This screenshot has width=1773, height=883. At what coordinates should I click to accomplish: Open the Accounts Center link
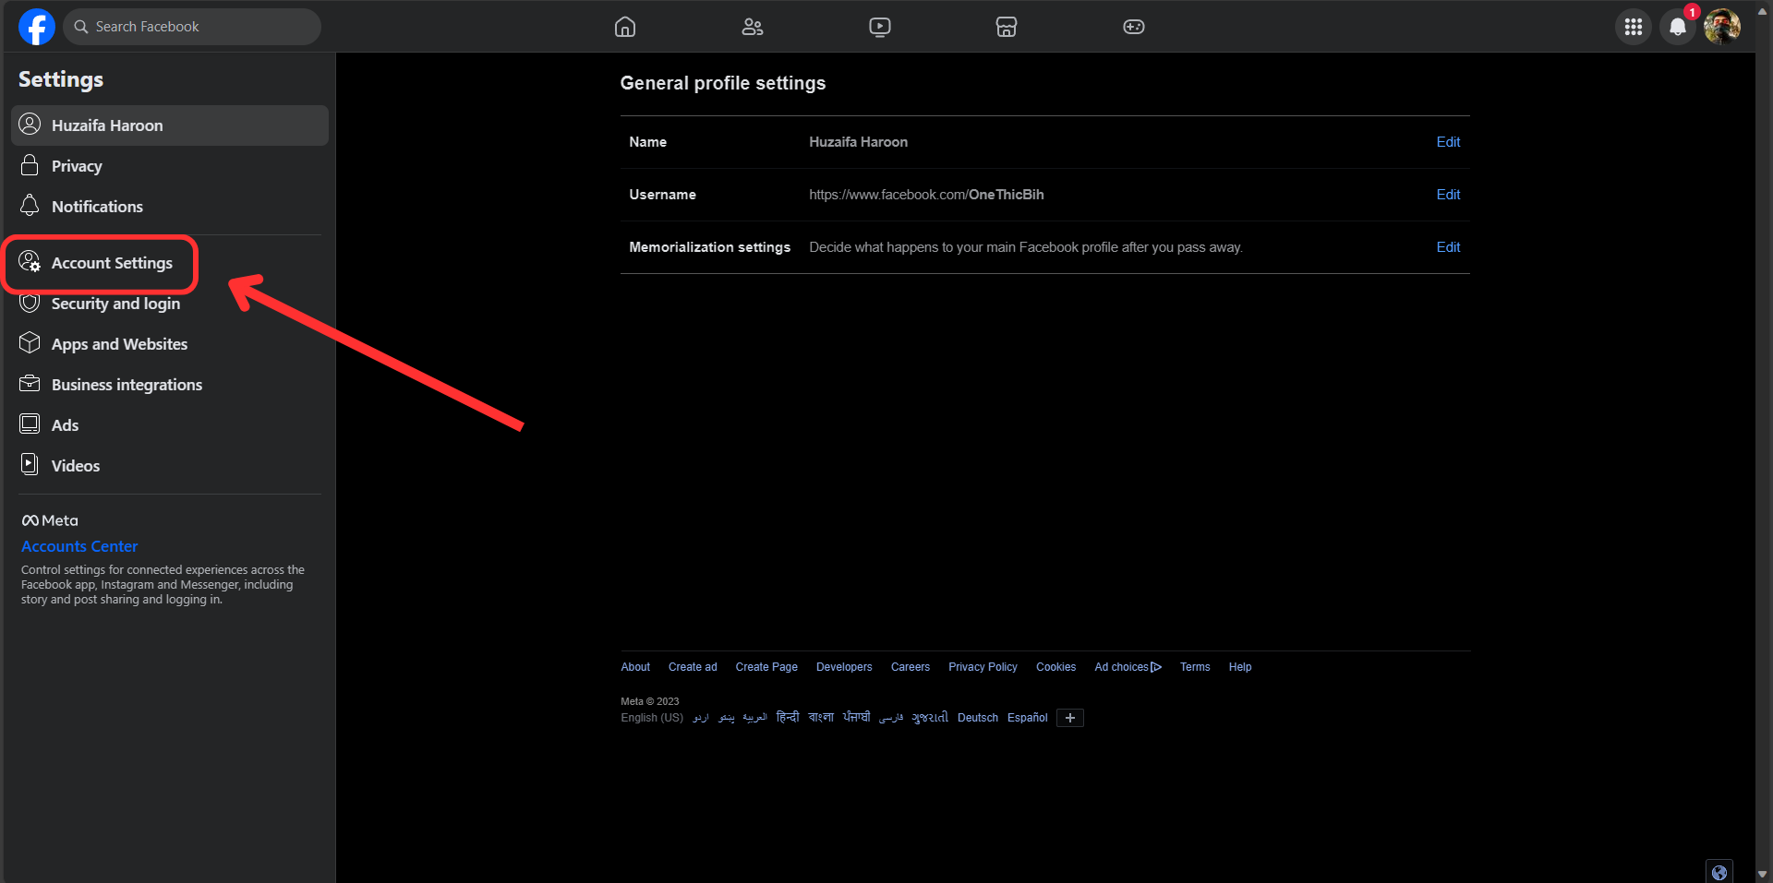click(x=79, y=546)
